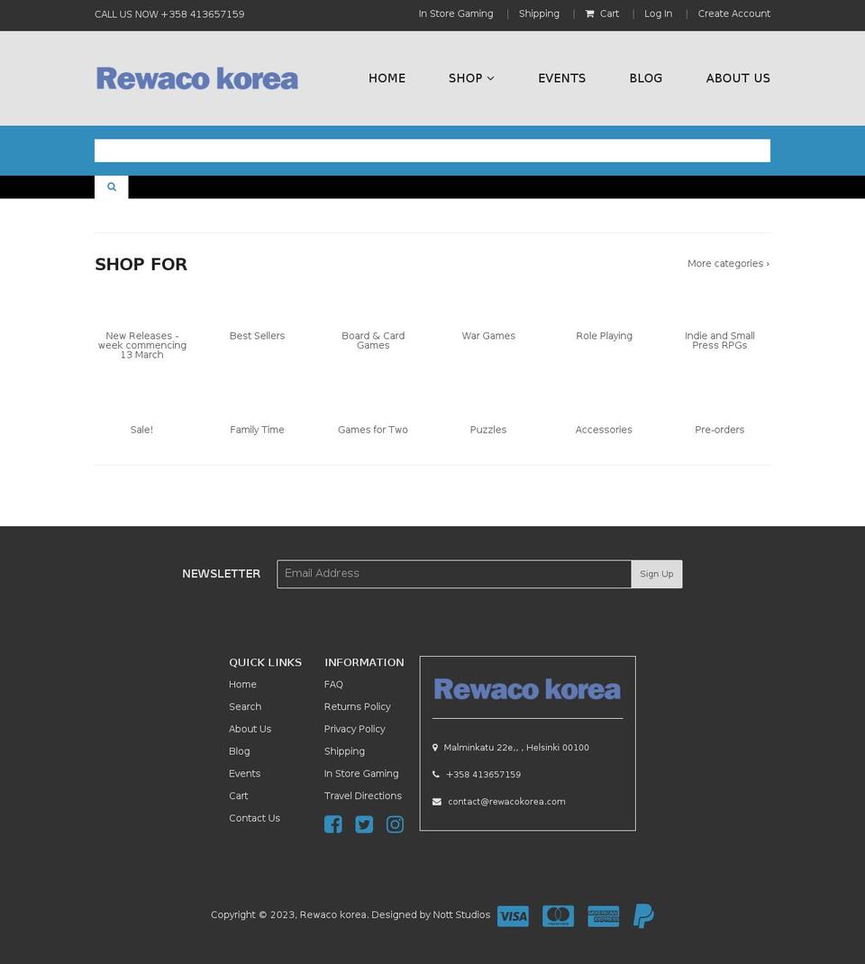Focus the newsletter Email Address field
This screenshot has width=865, height=964.
454,574
